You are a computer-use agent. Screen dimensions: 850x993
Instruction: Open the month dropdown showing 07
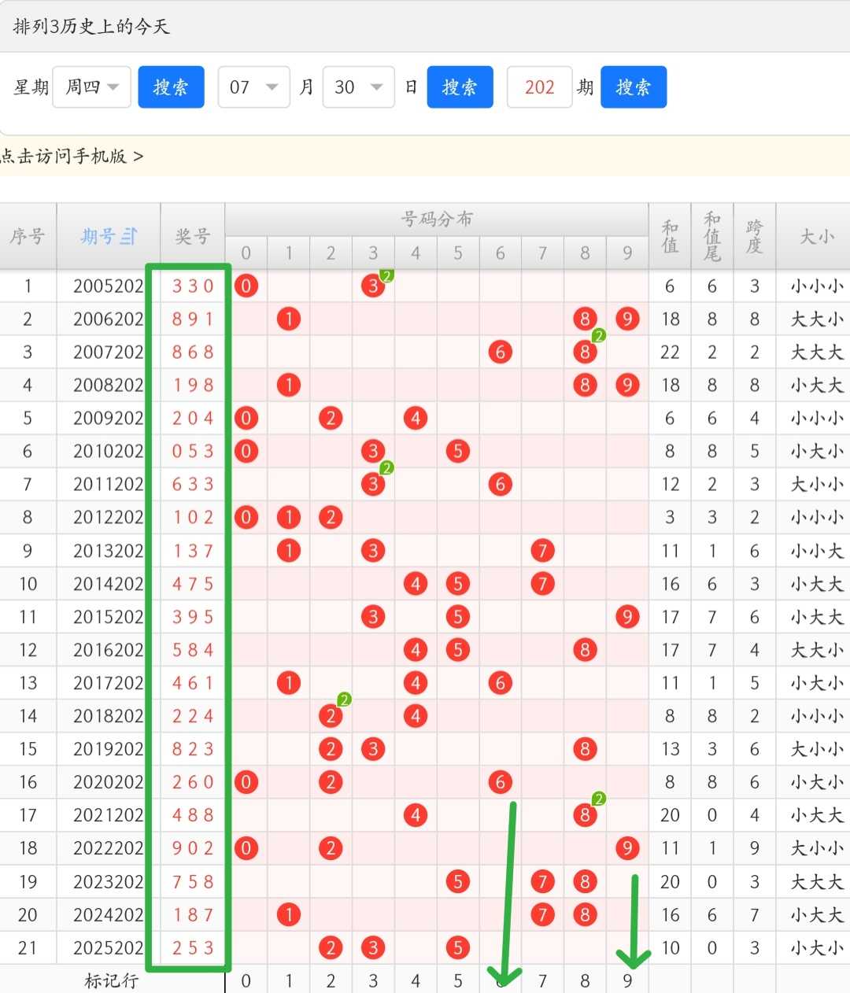point(254,87)
